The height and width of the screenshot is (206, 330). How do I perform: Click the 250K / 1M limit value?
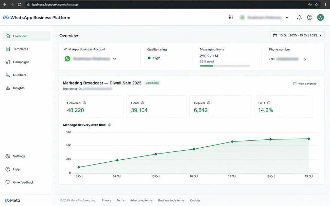(209, 56)
